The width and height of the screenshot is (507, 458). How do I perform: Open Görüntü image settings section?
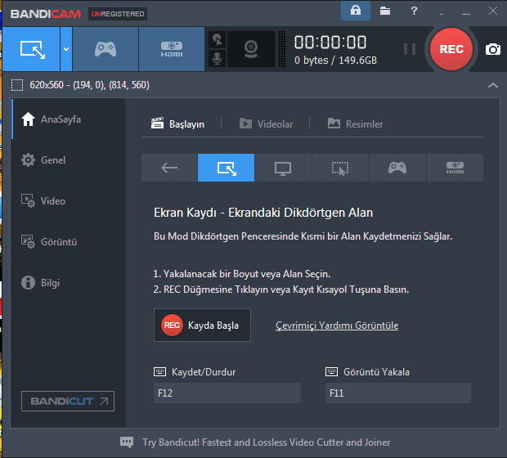point(68,241)
